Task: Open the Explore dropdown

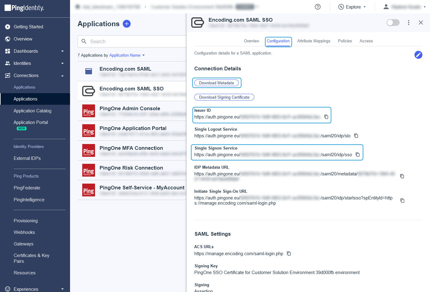Action: click(x=352, y=7)
